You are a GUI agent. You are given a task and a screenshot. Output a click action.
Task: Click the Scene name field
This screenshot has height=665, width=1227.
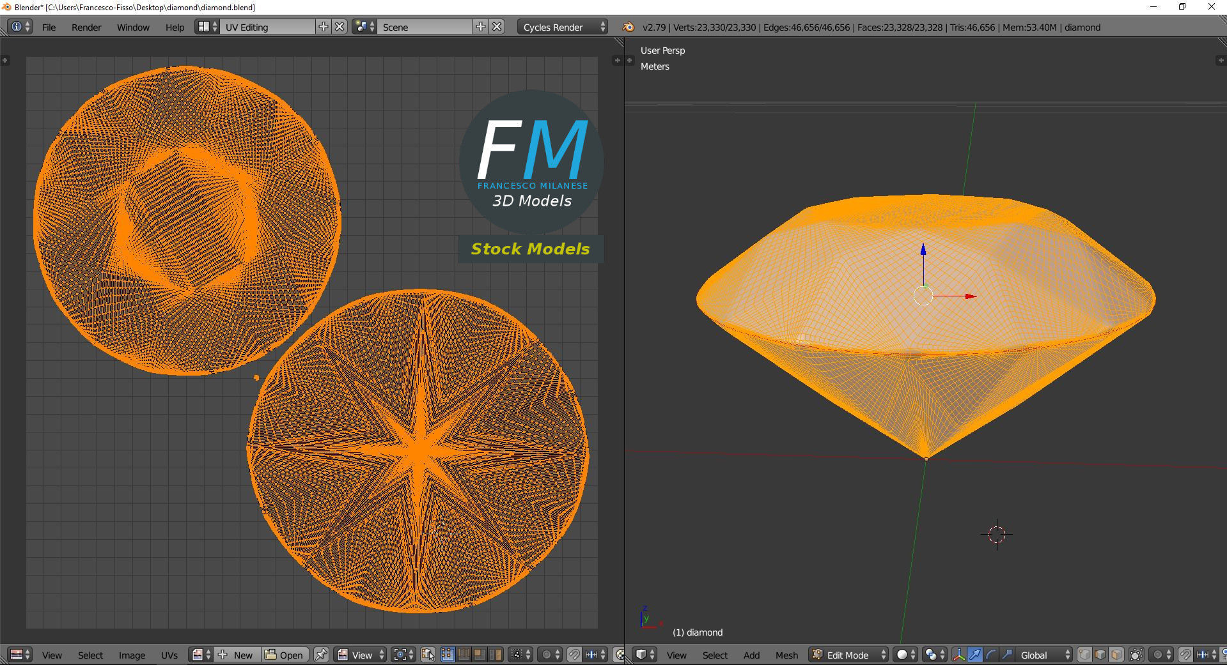click(425, 27)
